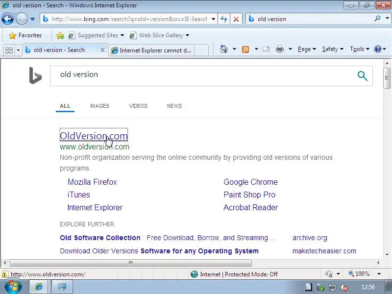Open Web Slice Gallery dropdown
The height and width of the screenshot is (294, 392).
[159, 35]
